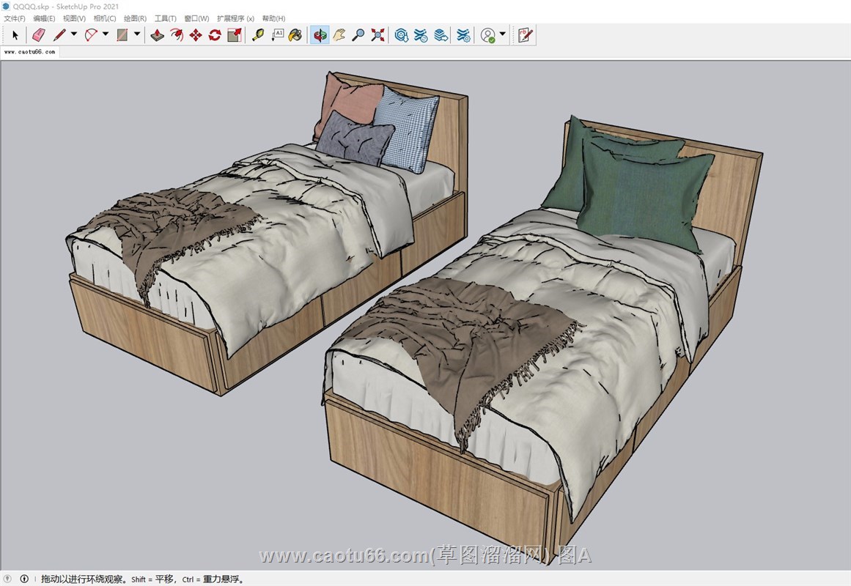This screenshot has height=586, width=851.
Task: Activate the Tape Measure tool
Action: pyautogui.click(x=258, y=34)
